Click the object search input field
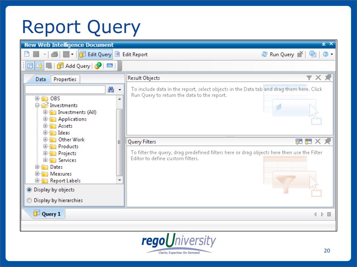This screenshot has height=267, width=357. (x=65, y=89)
